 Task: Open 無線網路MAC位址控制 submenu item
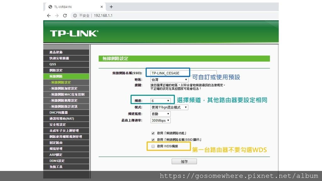(66, 94)
